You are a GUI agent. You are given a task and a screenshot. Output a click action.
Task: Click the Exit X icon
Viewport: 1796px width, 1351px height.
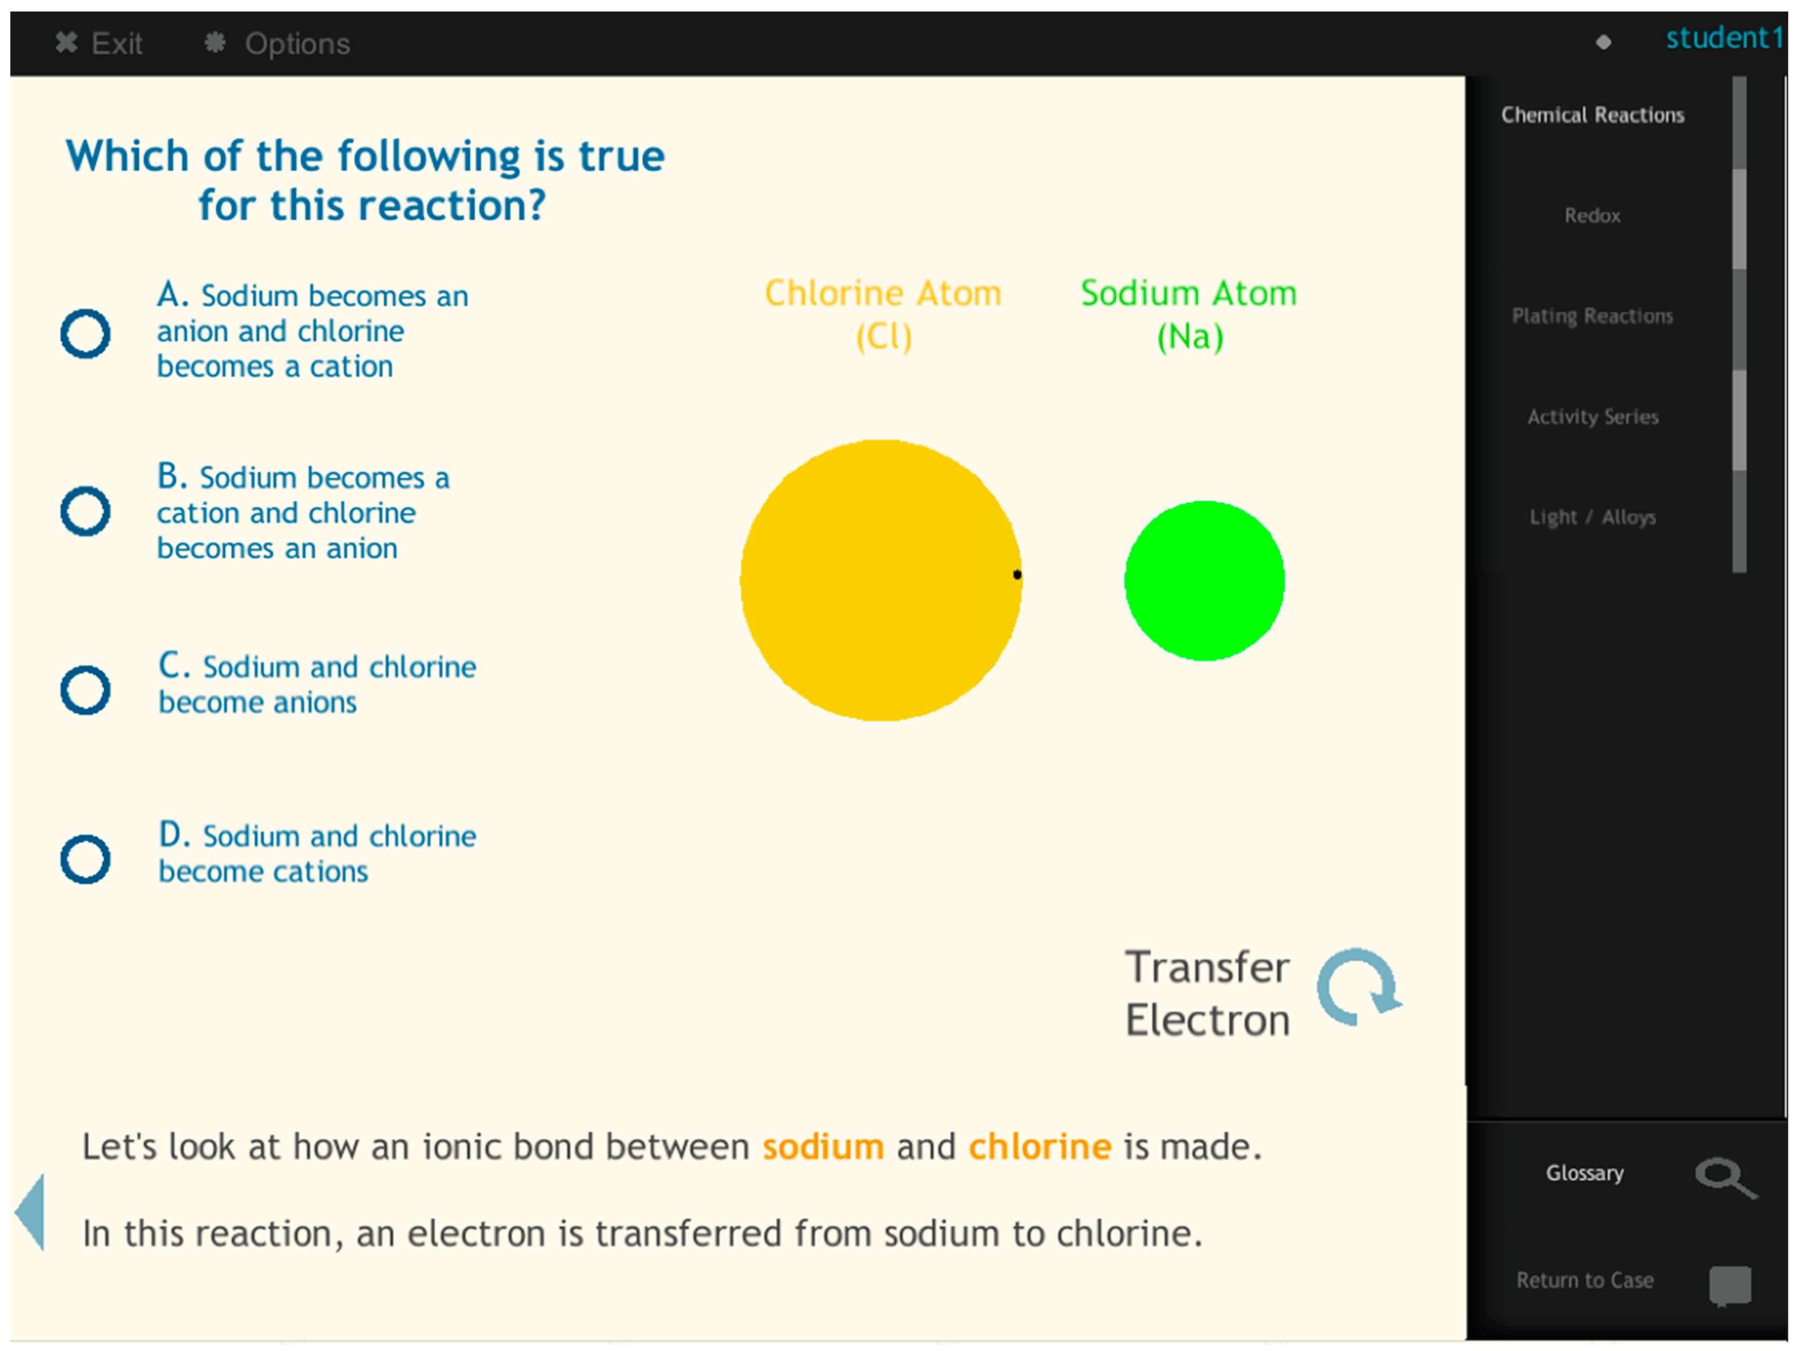[x=67, y=42]
